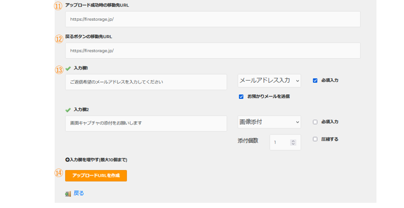Enable the 圧縮する checkbox
The image size is (404, 208).
315,139
